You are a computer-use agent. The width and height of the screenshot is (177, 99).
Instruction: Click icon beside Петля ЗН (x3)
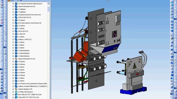click(16, 31)
